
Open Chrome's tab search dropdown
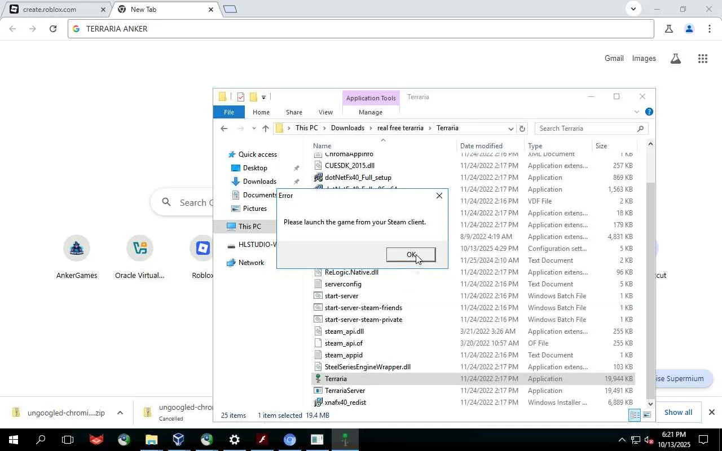point(633,9)
